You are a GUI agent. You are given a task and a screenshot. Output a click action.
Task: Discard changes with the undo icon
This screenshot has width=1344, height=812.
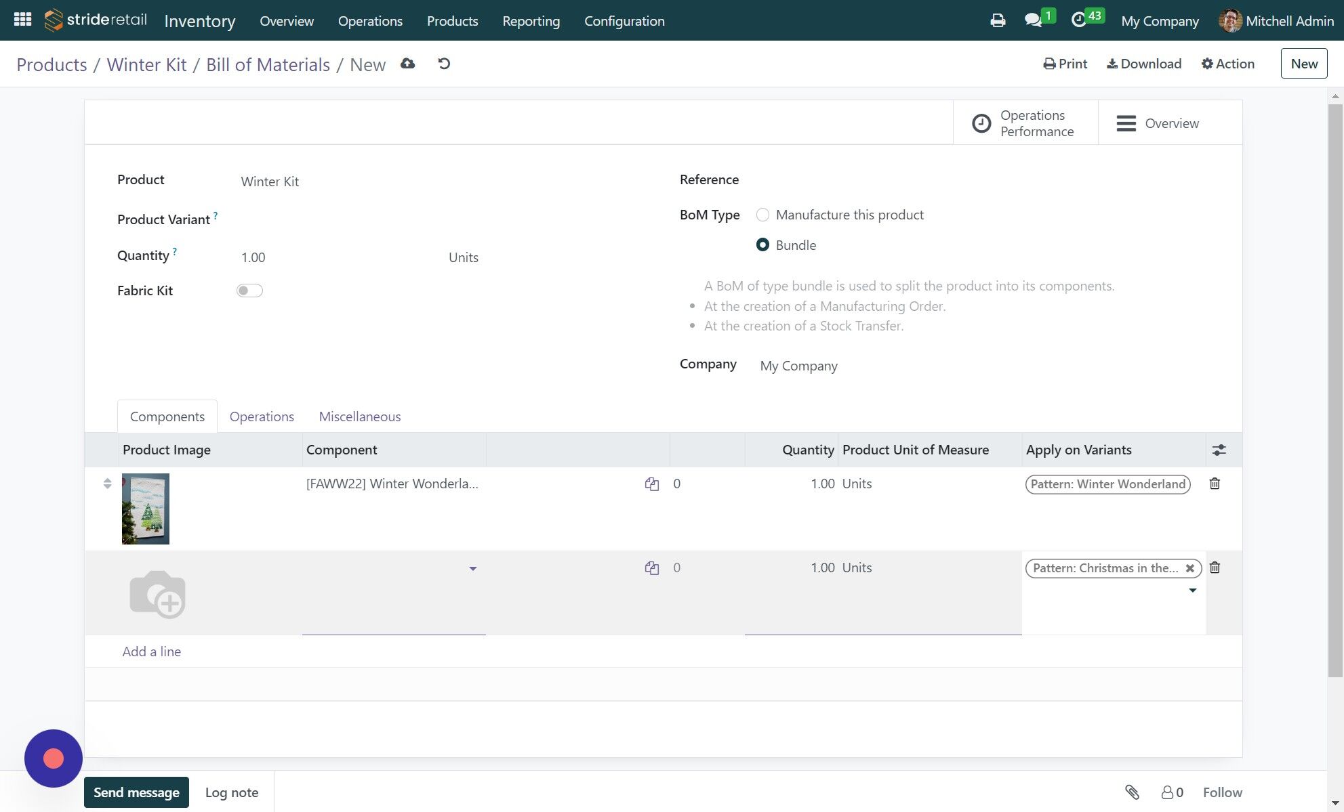click(x=444, y=64)
